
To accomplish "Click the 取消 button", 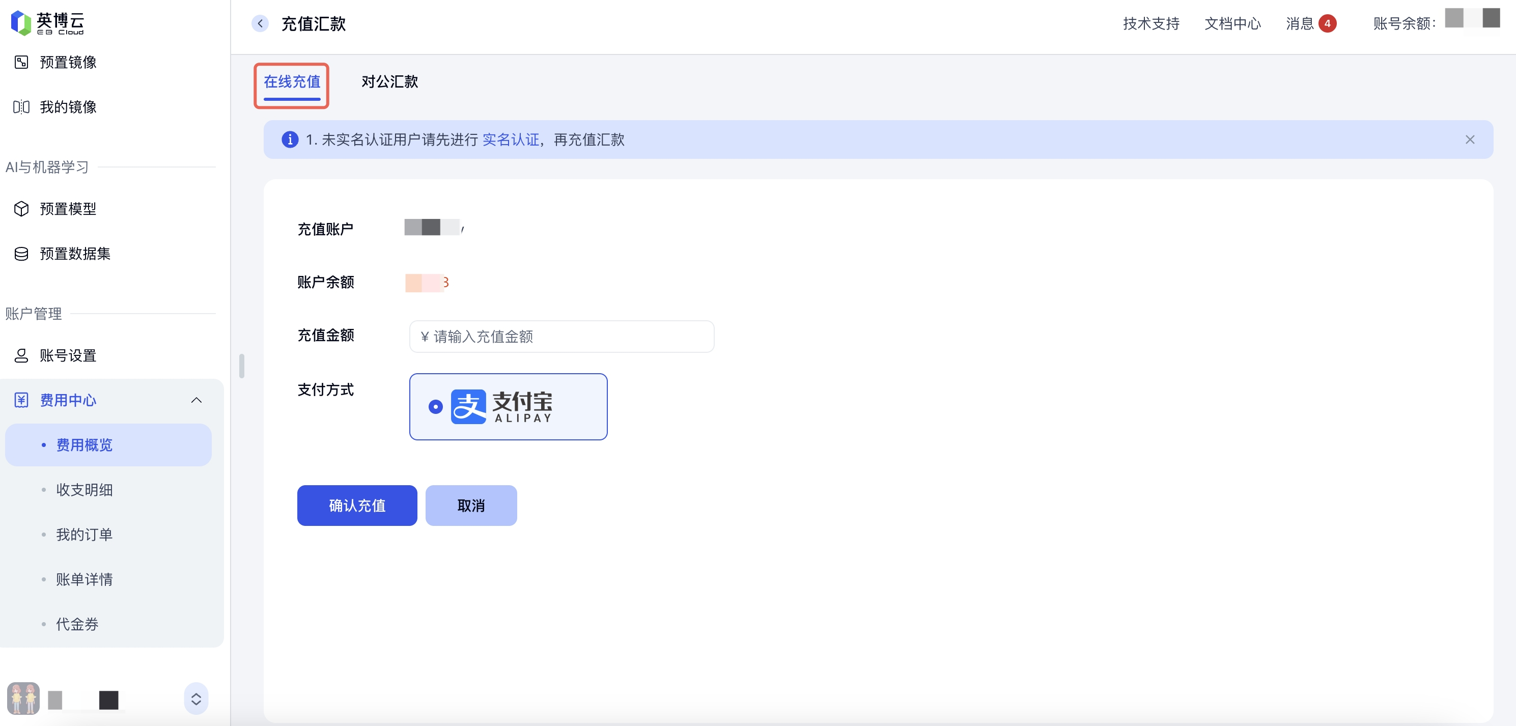I will 471,506.
